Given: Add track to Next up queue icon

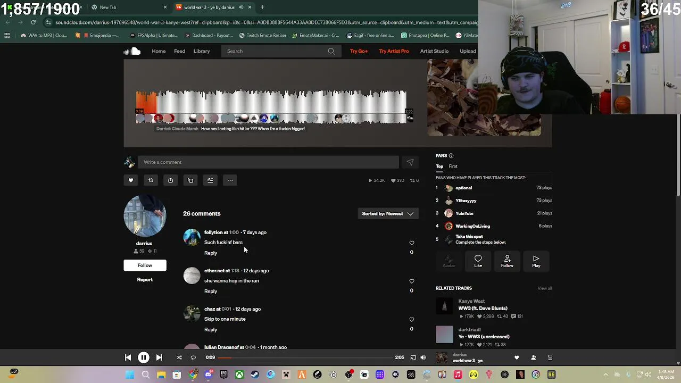Looking at the screenshot, I should [x=210, y=180].
